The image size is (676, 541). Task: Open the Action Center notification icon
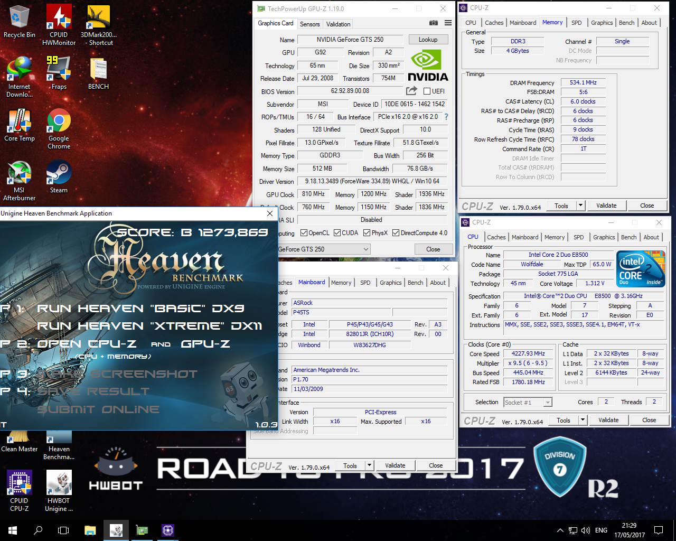pyautogui.click(x=659, y=530)
